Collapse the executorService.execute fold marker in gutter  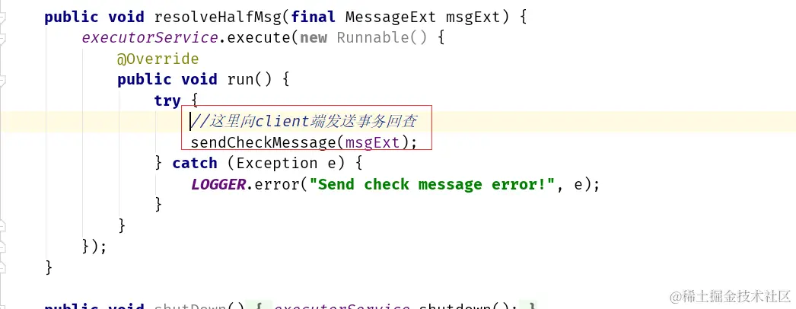point(3,39)
